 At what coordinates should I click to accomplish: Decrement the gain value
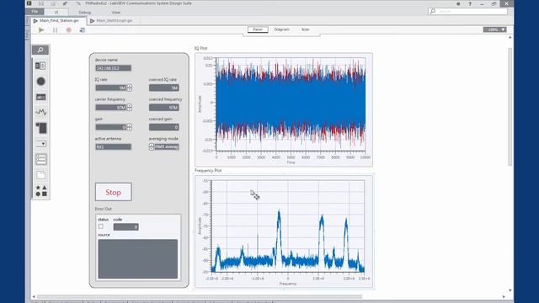129,129
